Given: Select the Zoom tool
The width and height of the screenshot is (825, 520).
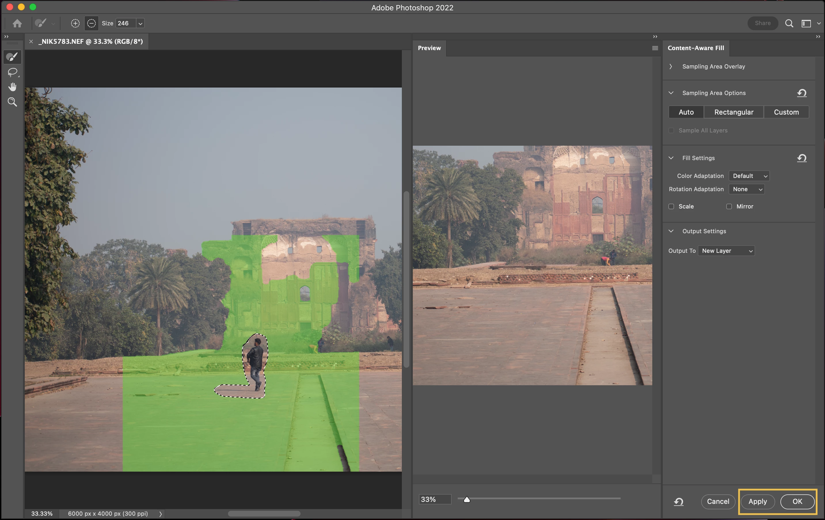Looking at the screenshot, I should pos(12,102).
